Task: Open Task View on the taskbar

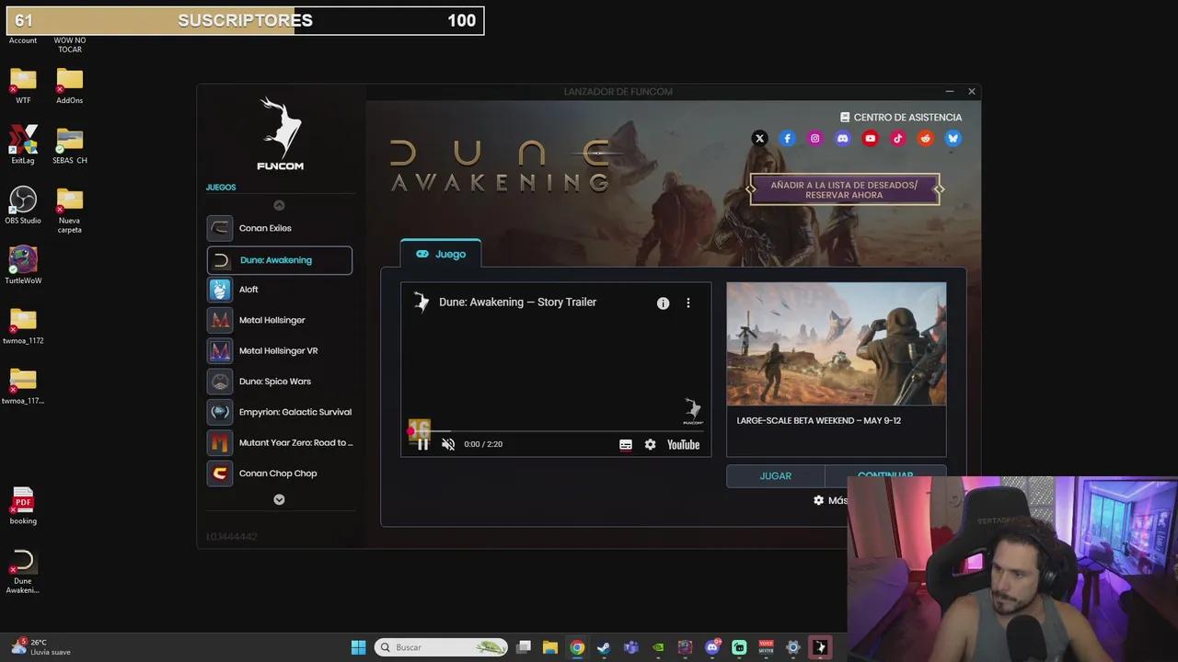Action: [x=524, y=647]
